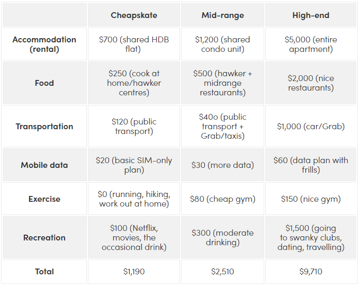Click the High-end column header
This screenshot has height=286, width=360.
[x=311, y=15]
